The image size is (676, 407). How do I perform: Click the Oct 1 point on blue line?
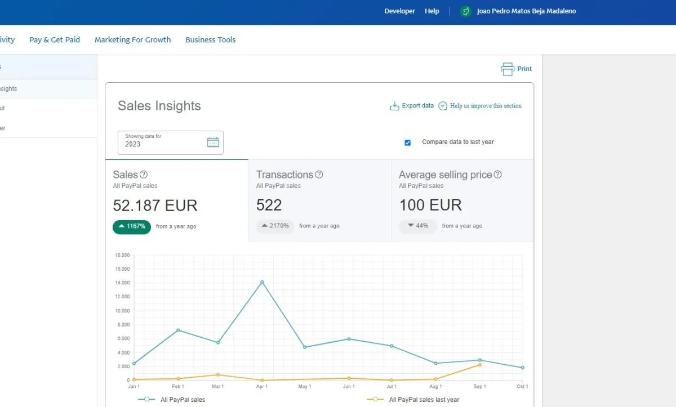tap(523, 368)
